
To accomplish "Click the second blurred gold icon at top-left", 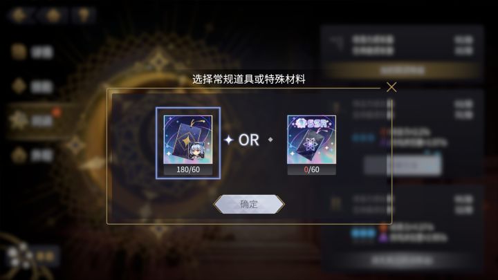I will 53,15.
